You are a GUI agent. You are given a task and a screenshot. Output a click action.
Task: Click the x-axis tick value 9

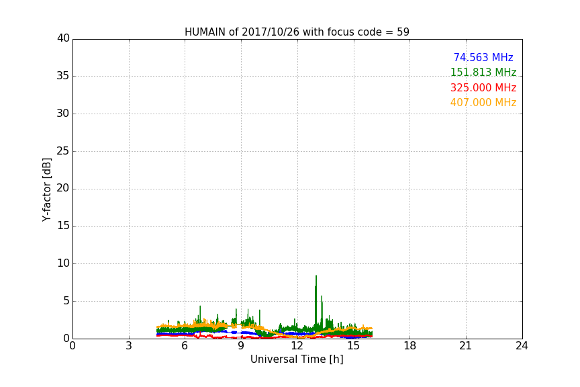241,346
